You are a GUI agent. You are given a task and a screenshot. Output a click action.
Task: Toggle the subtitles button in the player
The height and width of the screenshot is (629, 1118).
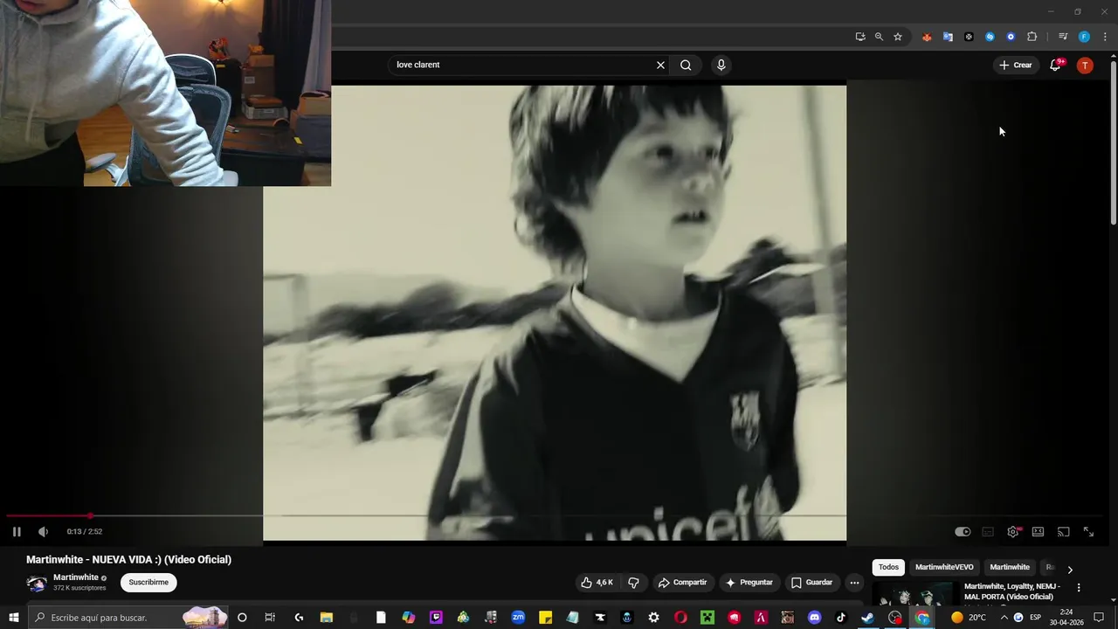pos(988,531)
